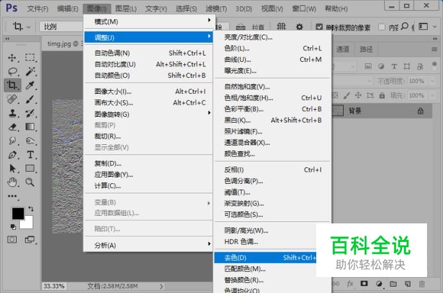Expand the Image Rotation submenu
This screenshot has width=443, height=293.
pyautogui.click(x=149, y=114)
